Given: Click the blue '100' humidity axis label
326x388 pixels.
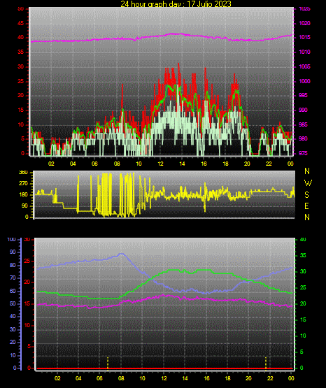Looking at the screenshot, I should click(x=11, y=240).
